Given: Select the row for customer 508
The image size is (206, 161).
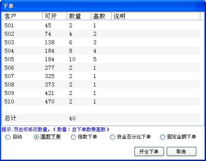Looking at the screenshot, I should tap(101, 85).
